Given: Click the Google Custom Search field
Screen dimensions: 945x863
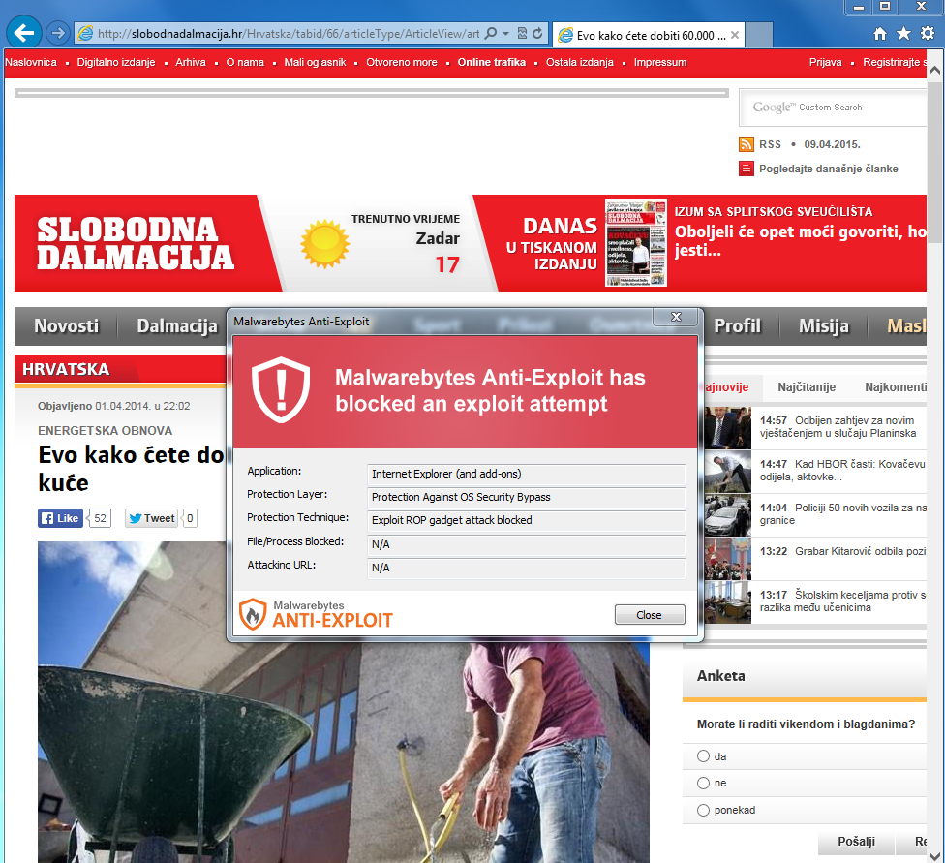Looking at the screenshot, I should pyautogui.click(x=833, y=108).
